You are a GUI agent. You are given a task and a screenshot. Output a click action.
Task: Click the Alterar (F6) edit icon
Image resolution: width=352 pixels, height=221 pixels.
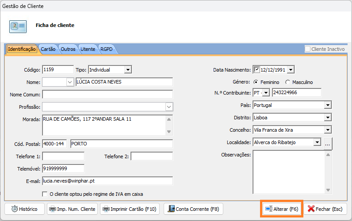[x=268, y=209]
